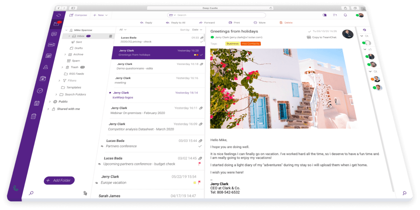Click the notifications bell icon
The image size is (420, 210).
(345, 15)
